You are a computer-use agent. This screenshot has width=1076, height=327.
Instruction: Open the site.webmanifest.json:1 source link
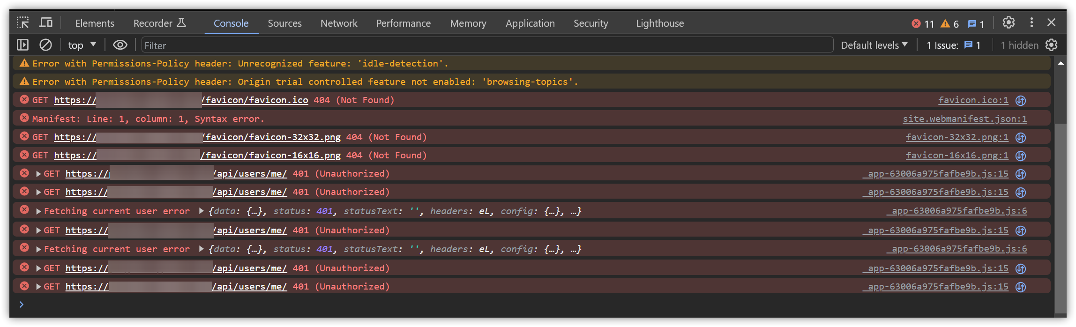[964, 119]
